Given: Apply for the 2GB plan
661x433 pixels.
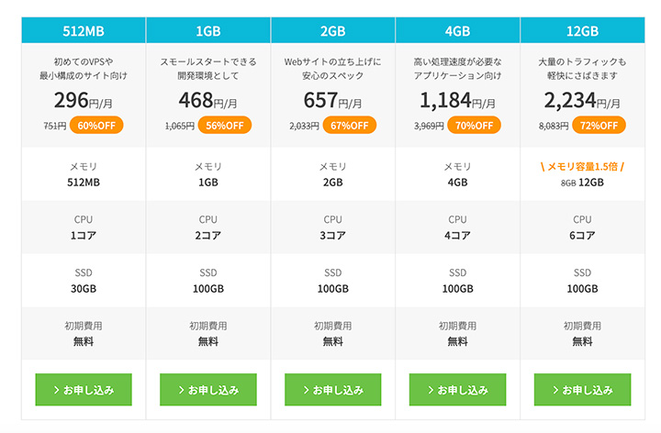Looking at the screenshot, I should point(332,389).
